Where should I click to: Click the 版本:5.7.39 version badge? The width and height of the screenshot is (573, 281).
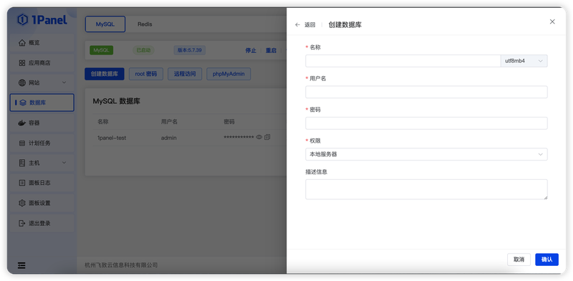[189, 50]
